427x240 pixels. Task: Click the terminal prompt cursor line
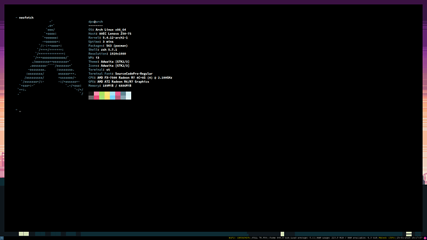point(18,111)
